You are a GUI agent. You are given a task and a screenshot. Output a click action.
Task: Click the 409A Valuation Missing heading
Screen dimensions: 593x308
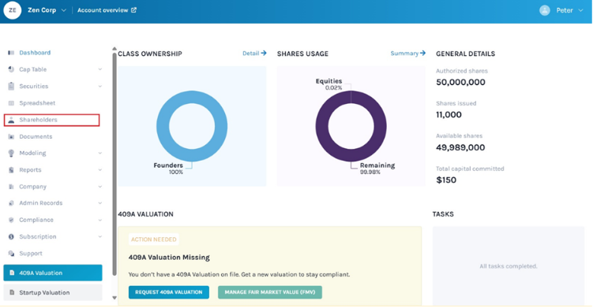pyautogui.click(x=169, y=258)
